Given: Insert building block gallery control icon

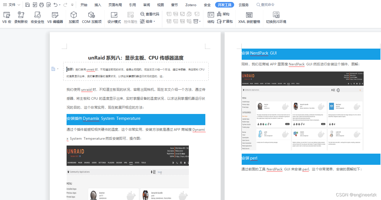Looking at the screenshot, I should (189, 14).
